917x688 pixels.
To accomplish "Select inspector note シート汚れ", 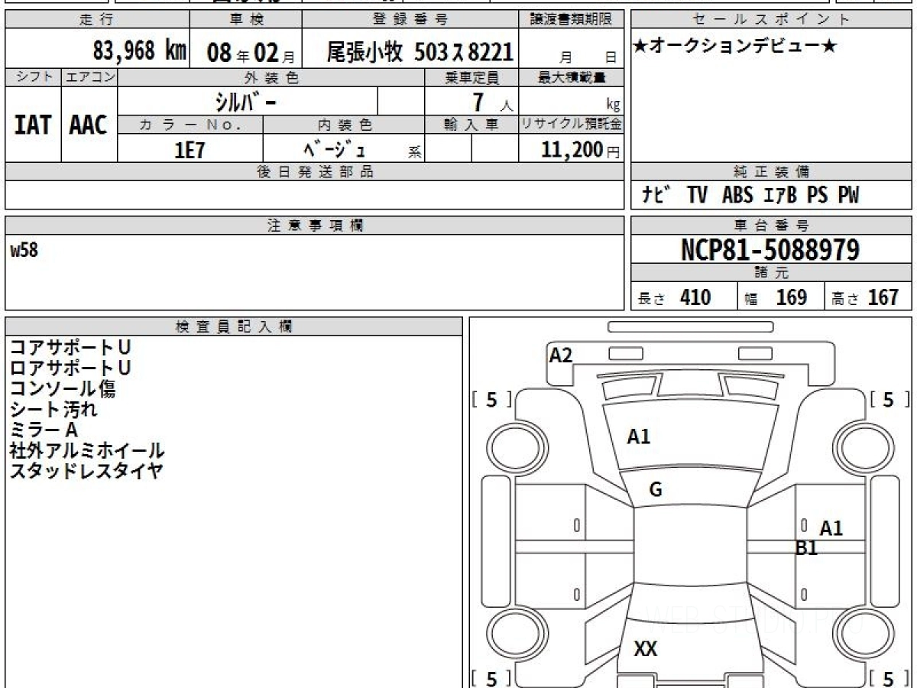I will click(53, 410).
